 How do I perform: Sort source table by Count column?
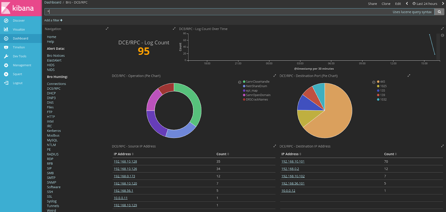(223, 154)
